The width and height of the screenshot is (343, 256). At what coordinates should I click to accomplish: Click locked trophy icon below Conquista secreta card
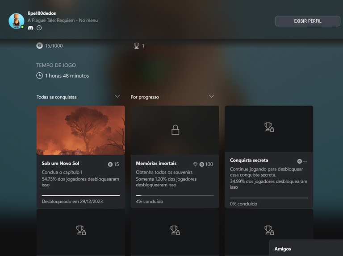pos(269,230)
